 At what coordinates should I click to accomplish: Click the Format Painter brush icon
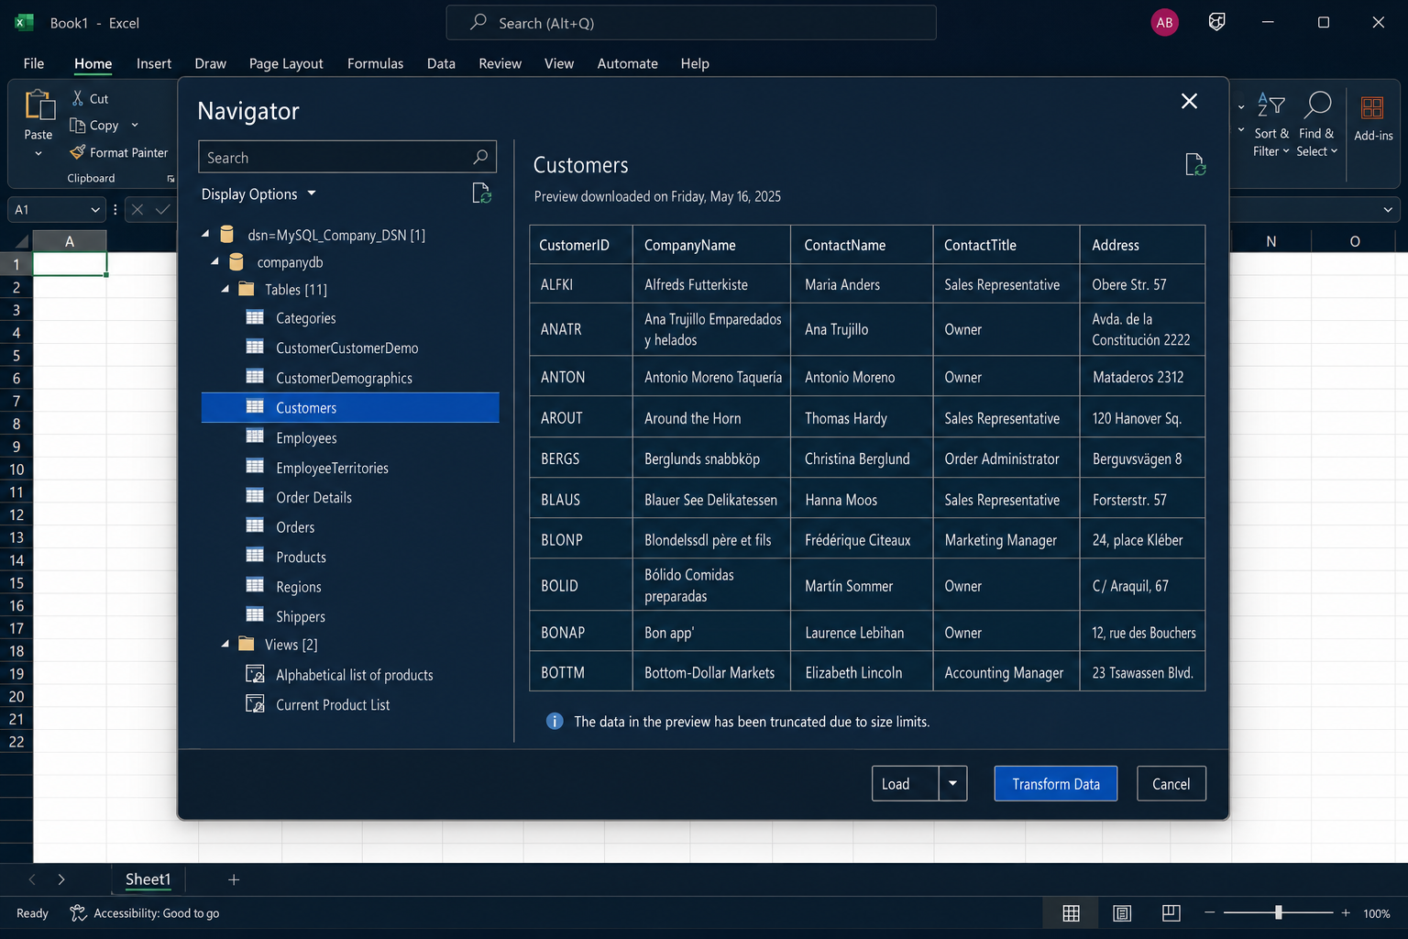pyautogui.click(x=78, y=152)
